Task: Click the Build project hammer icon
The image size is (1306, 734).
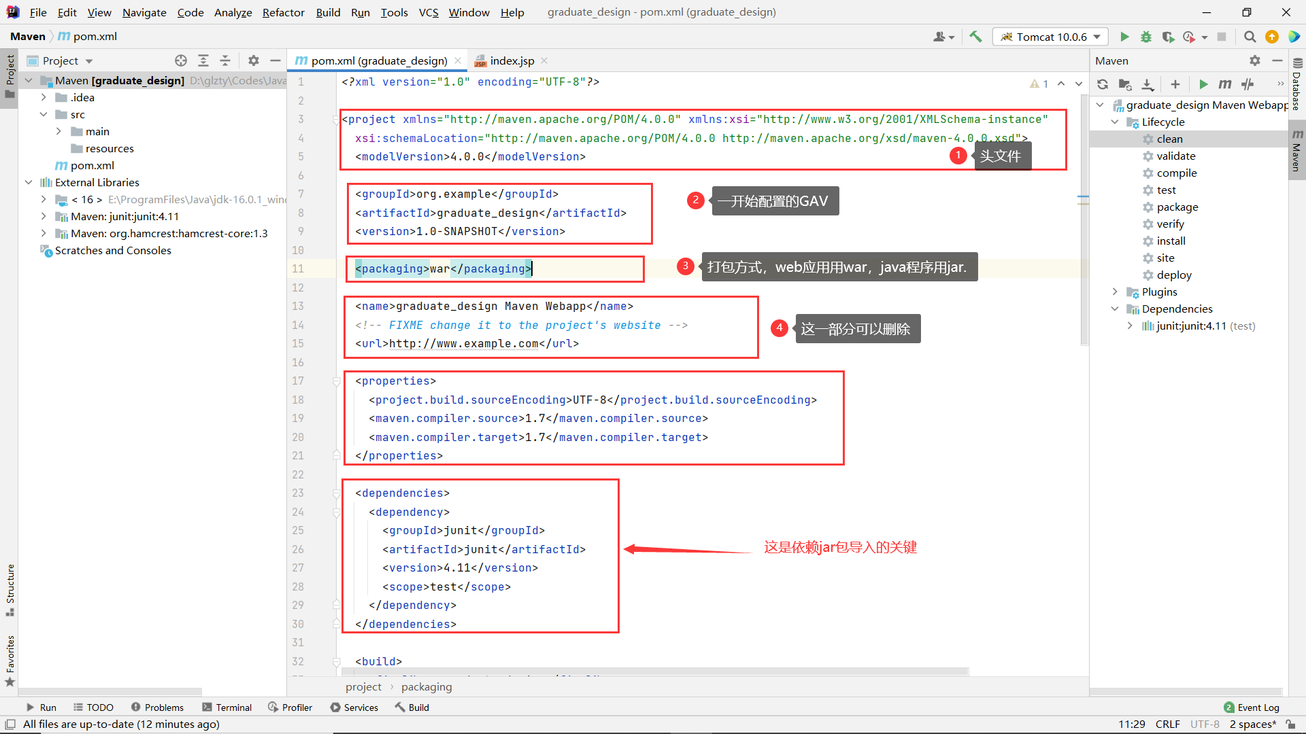Action: [975, 37]
